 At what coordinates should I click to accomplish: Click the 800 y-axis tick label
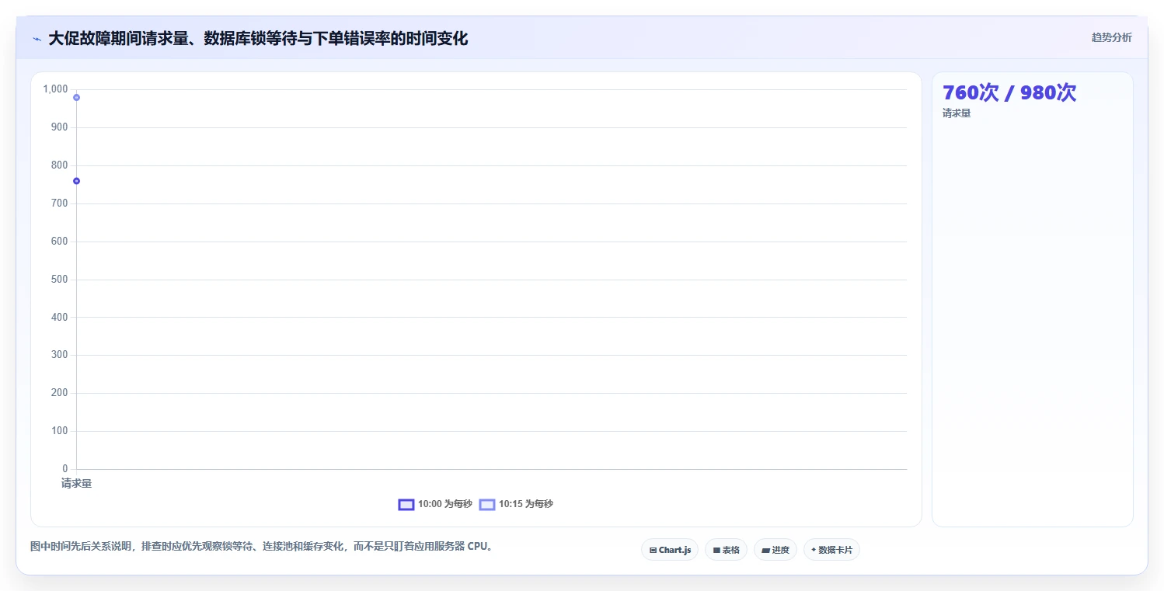click(x=60, y=165)
